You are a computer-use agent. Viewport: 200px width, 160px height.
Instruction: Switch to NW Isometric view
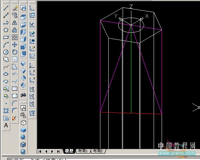tap(23, 85)
